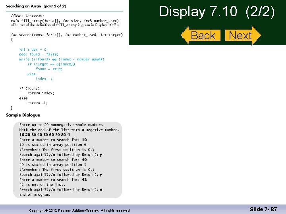Screen dimensions: 286x214
Task: Click the 'while ((!found)' loop line
Action: [x=62, y=59]
